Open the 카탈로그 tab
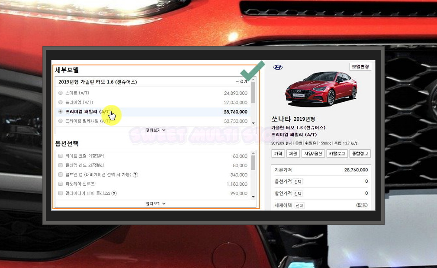 pyautogui.click(x=337, y=154)
